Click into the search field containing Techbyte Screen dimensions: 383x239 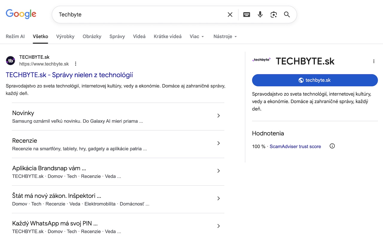tap(138, 15)
